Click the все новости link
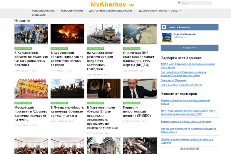Image resolution: width=231 pixels, height=154 pixels. point(189,148)
